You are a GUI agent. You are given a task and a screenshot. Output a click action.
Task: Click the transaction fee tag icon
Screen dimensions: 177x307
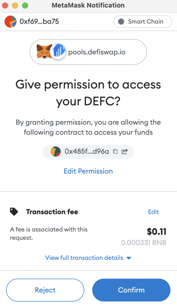pyautogui.click(x=13, y=211)
